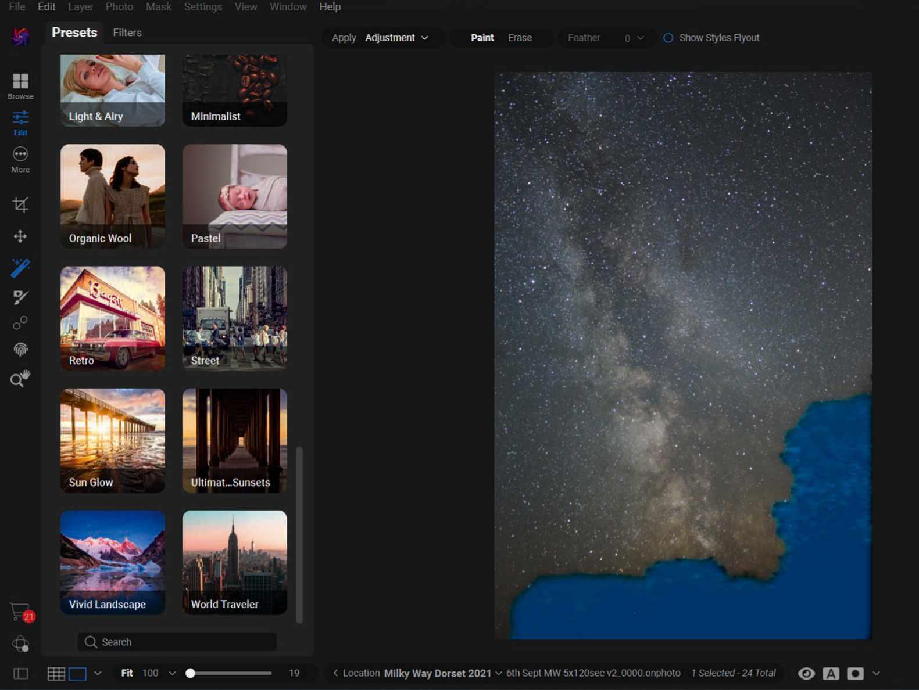Switch to the Browse module
919x690 pixels.
click(20, 86)
